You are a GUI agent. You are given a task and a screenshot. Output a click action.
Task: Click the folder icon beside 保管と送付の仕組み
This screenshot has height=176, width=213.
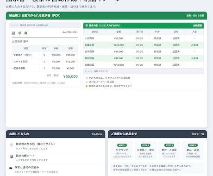(x=11, y=168)
